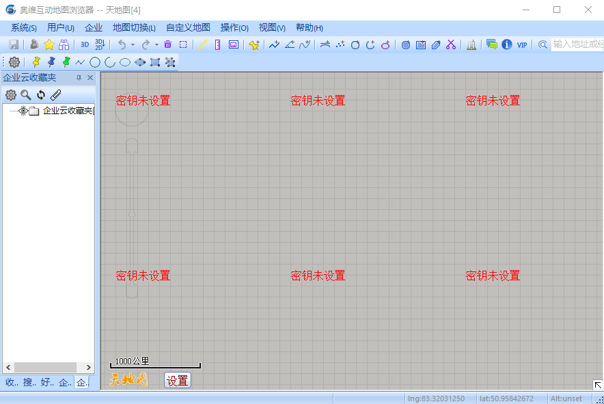The height and width of the screenshot is (404, 604).
Task: Select the green circle drawing tool
Action: [x=95, y=62]
